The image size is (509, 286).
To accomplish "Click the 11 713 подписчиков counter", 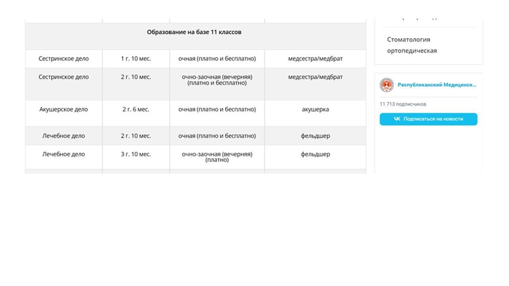I will pos(403,104).
